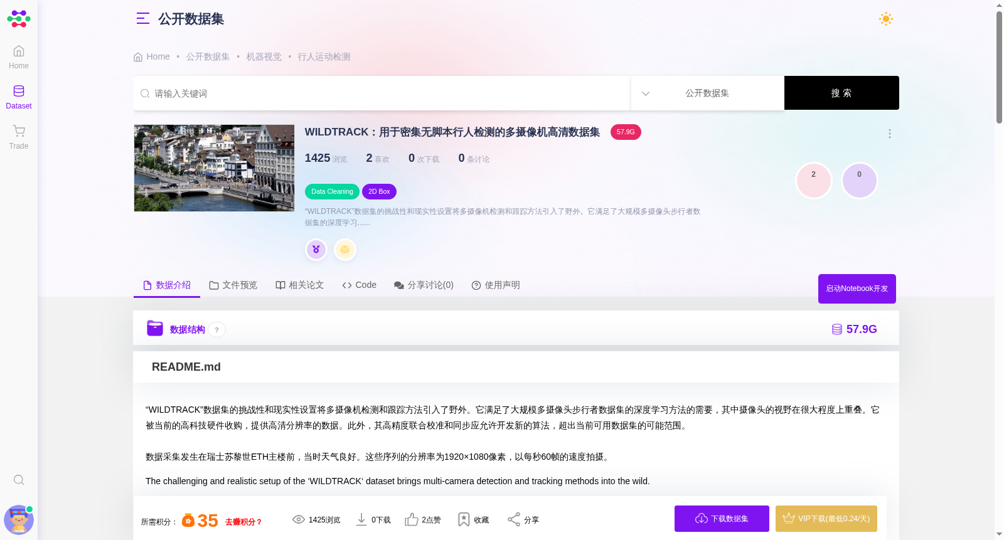
Task: Toggle the hamburger menu beside 公开数据集
Action: point(143,19)
